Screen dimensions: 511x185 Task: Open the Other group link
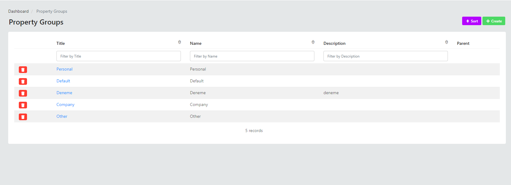coord(62,116)
